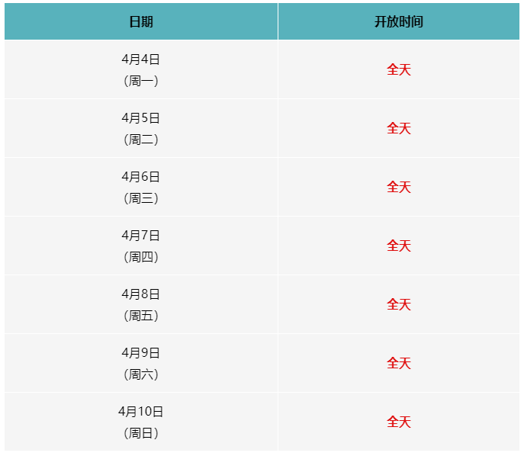Select the 4月10日 date text
524x456 pixels.
(x=141, y=412)
